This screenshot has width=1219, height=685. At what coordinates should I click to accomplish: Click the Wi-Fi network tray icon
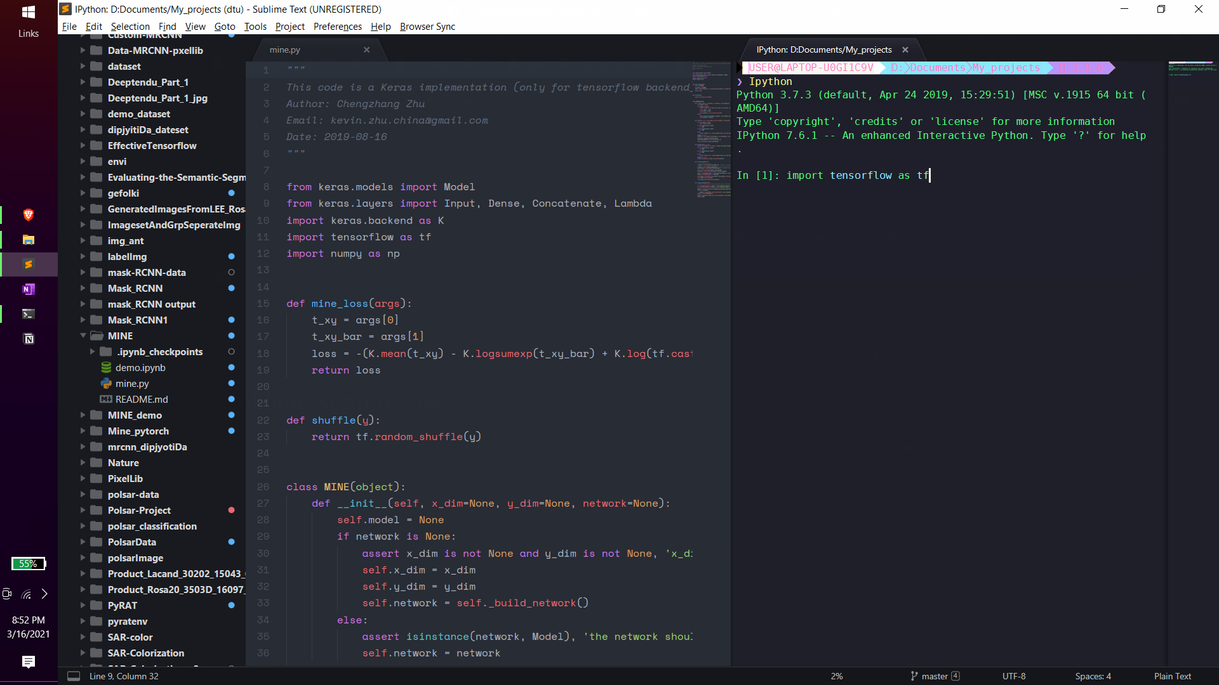point(26,594)
